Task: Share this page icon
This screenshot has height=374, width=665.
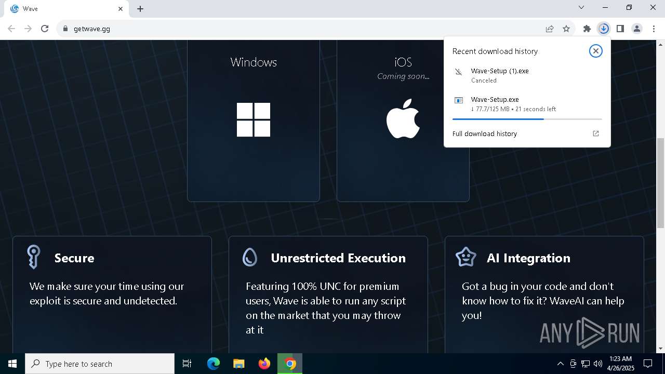Action: (x=550, y=29)
